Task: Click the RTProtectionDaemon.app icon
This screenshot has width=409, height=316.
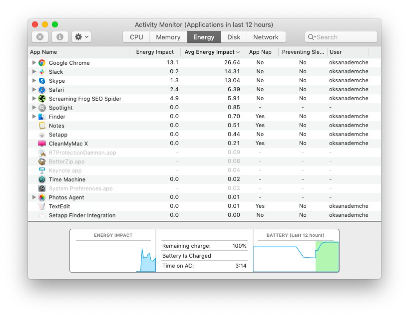Action: tap(42, 153)
